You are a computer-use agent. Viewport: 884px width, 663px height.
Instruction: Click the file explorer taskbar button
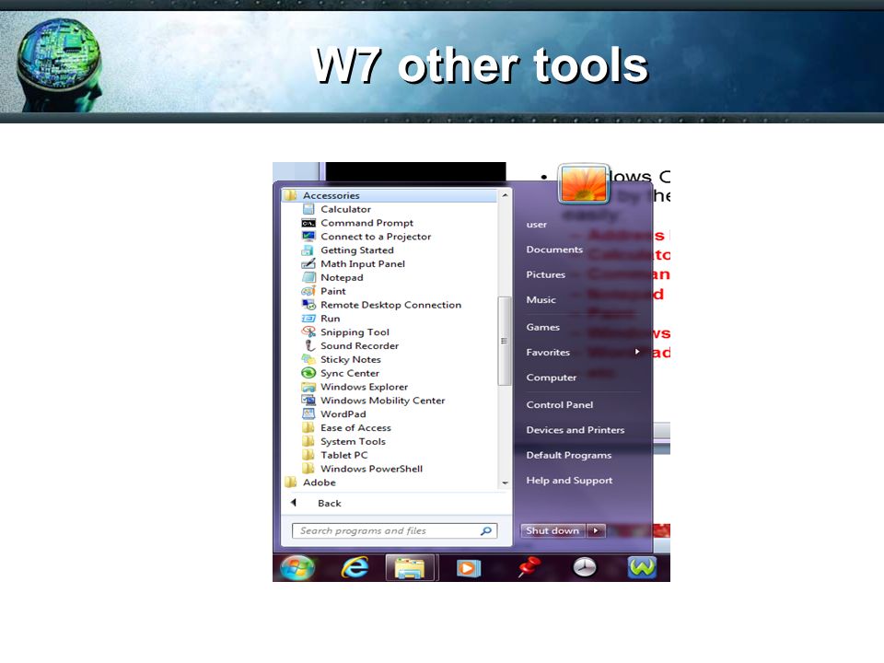410,568
